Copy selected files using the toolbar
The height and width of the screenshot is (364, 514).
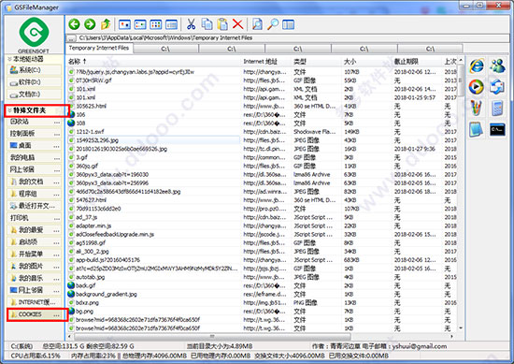(x=207, y=24)
